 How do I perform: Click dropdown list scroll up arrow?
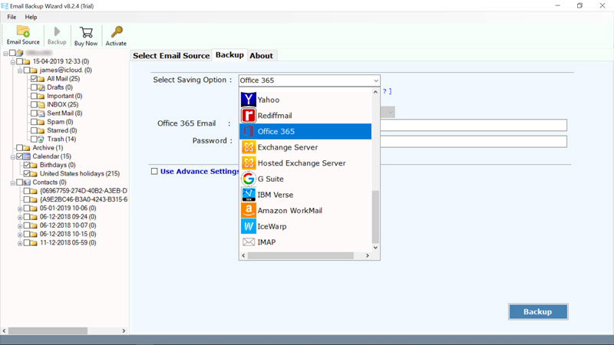tap(375, 92)
